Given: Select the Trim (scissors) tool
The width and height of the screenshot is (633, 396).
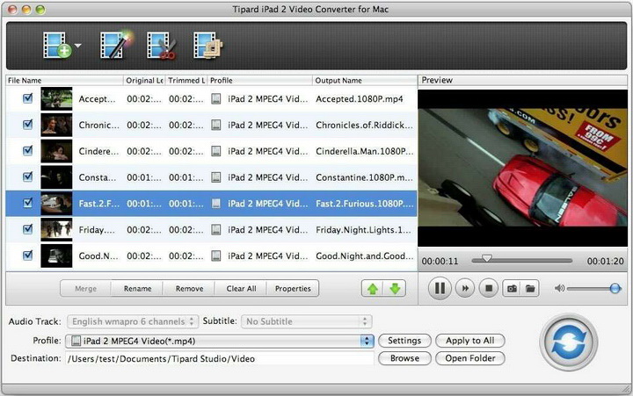Looking at the screenshot, I should coord(162,46).
